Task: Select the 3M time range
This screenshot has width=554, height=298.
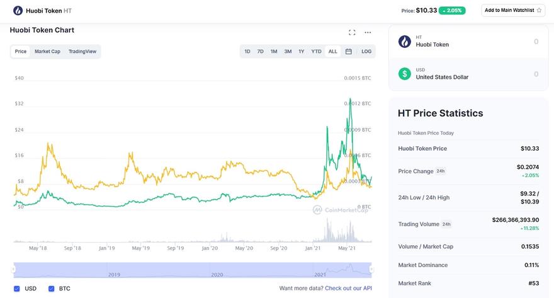Action: point(288,52)
